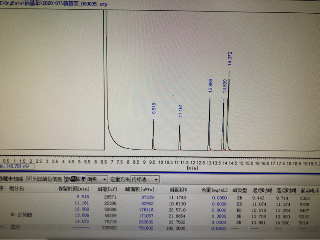Click the 保留时间[min] column header
Image resolution: width=320 pixels, height=240 pixels.
pos(74,189)
